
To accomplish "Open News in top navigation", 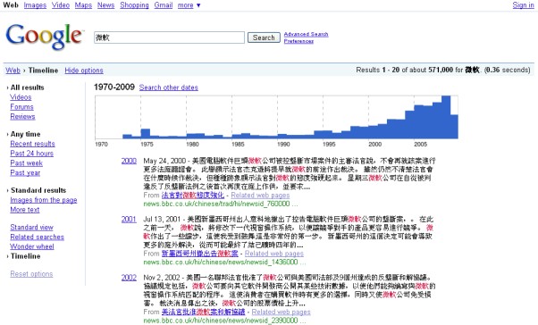I will (x=105, y=5).
